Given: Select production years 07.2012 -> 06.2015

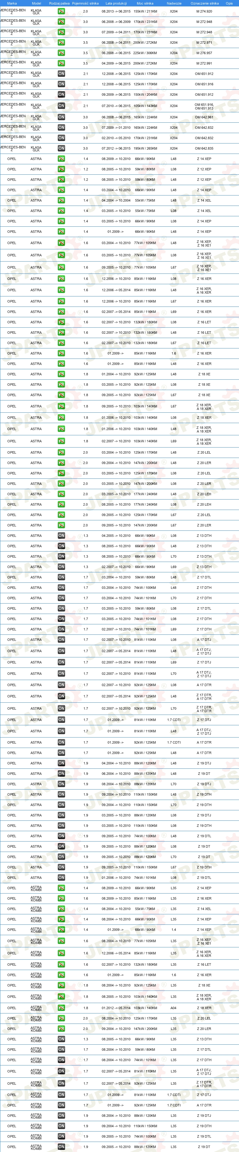Looking at the screenshot, I should pos(116,148).
